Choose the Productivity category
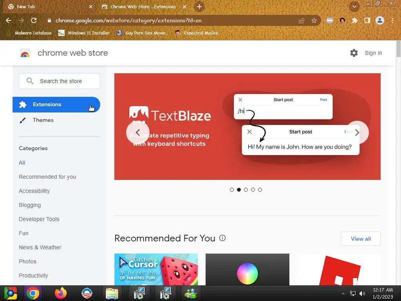The width and height of the screenshot is (401, 301). [x=33, y=276]
